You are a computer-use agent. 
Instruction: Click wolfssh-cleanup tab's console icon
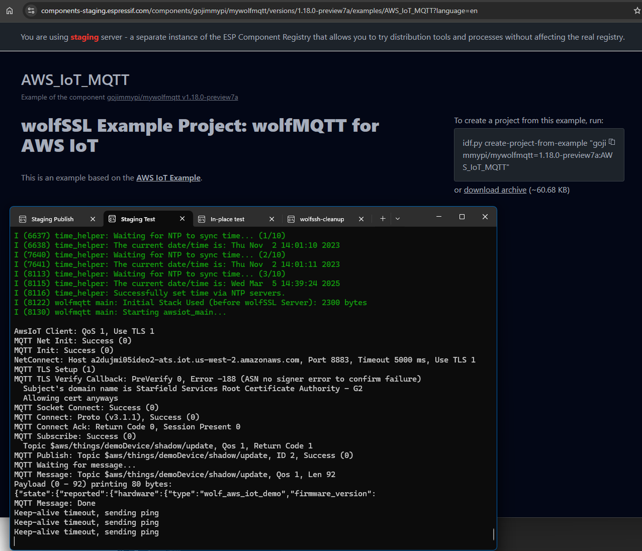click(x=291, y=219)
